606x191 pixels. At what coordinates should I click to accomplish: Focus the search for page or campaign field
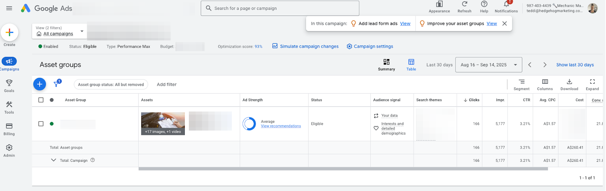[280, 8]
